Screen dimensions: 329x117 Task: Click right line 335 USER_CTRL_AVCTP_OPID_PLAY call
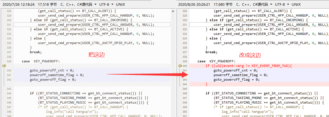[271, 43]
